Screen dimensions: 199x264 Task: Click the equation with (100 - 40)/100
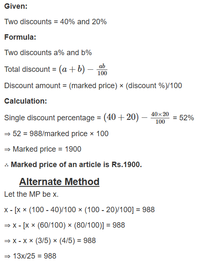[80, 210]
